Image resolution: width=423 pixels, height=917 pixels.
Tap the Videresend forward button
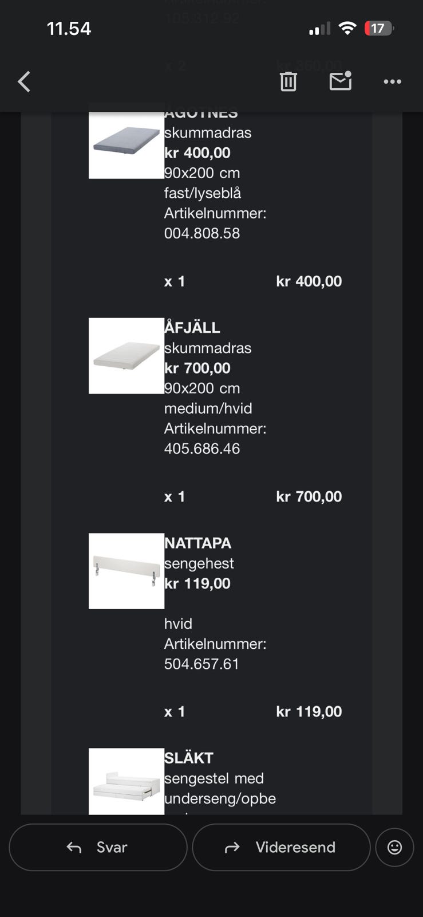click(x=281, y=847)
